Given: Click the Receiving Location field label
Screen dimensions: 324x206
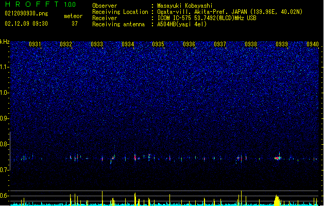Looking at the screenshot, I should [120, 12].
